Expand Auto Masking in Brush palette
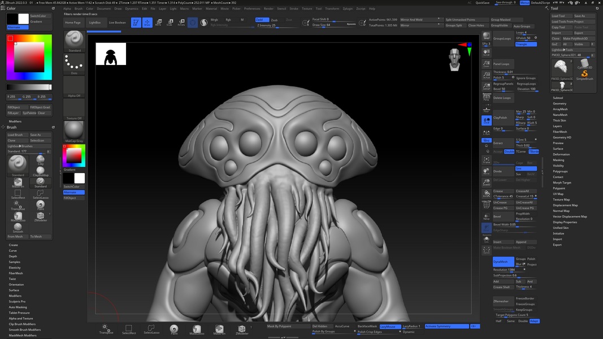Viewport: 603px width, 339px height. [18, 307]
